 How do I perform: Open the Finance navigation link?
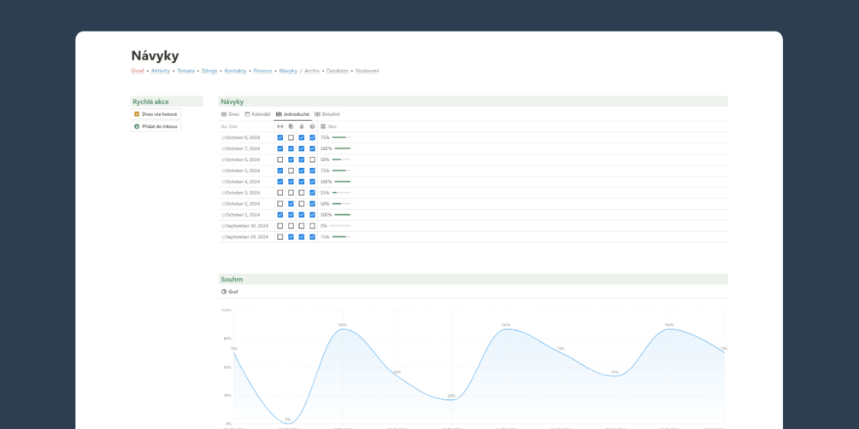[x=262, y=71]
